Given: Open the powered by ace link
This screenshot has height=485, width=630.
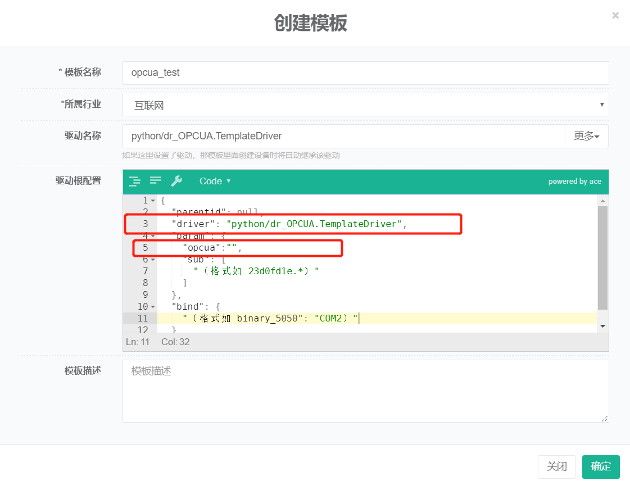Looking at the screenshot, I should [x=574, y=182].
